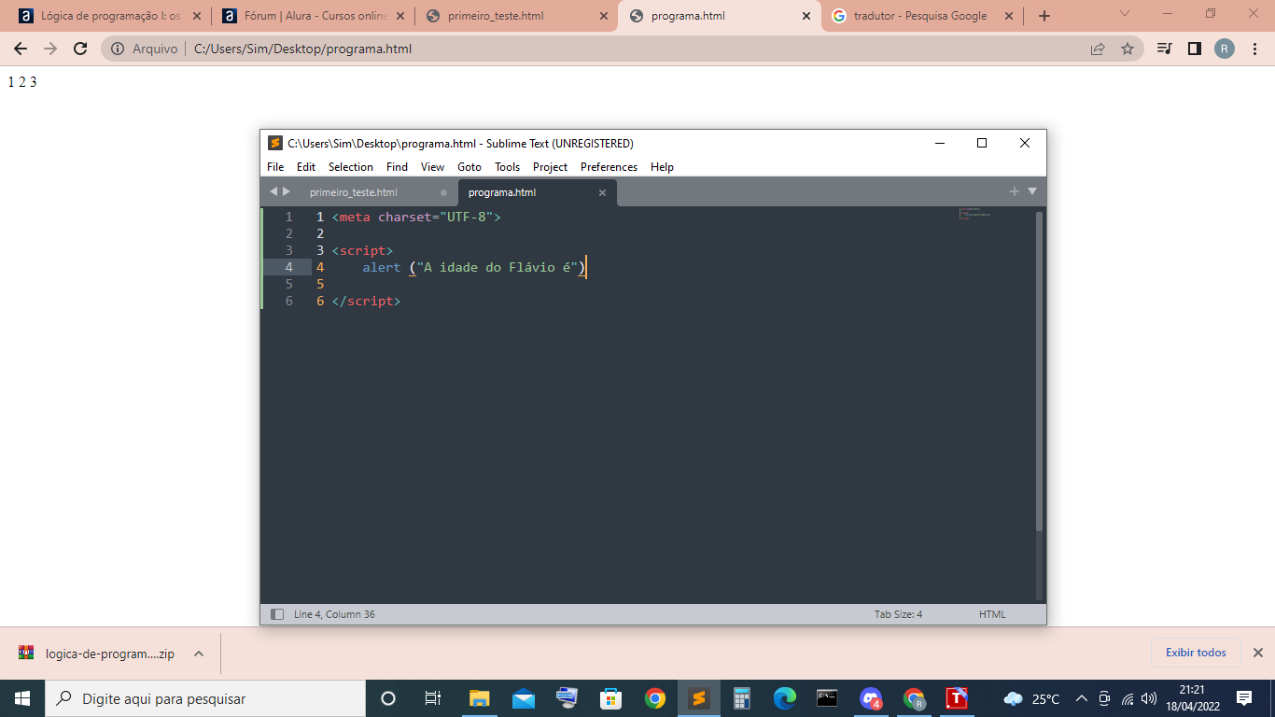
Task: Open Chrome tab search chevron
Action: pos(1124,13)
